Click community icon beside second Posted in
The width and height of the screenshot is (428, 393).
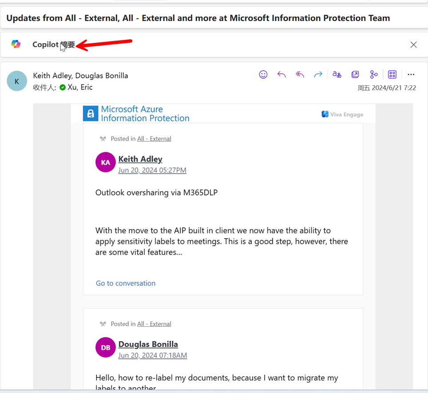[103, 324]
